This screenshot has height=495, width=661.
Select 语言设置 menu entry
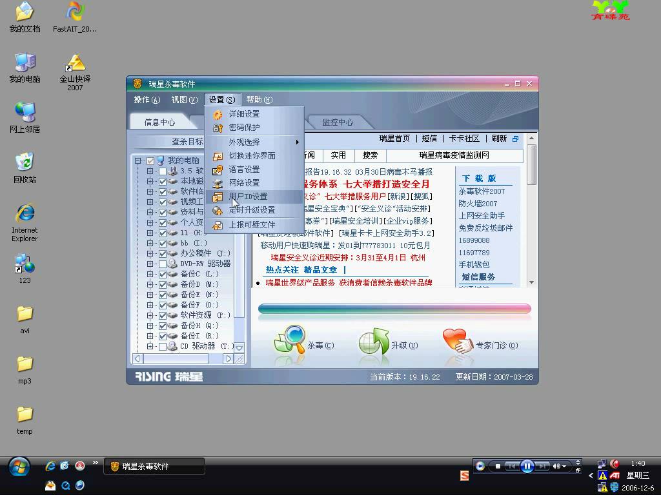point(254,170)
